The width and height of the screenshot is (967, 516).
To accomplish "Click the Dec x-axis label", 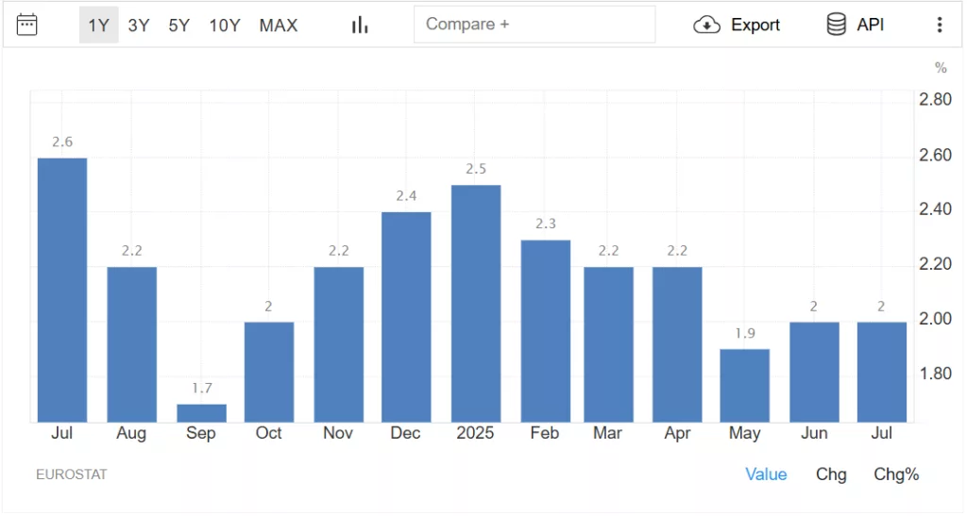I will (405, 433).
